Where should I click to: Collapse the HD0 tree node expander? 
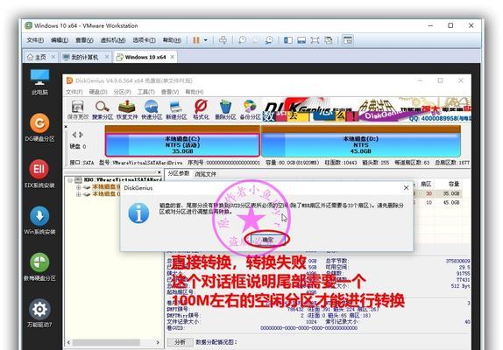pyautogui.click(x=69, y=180)
